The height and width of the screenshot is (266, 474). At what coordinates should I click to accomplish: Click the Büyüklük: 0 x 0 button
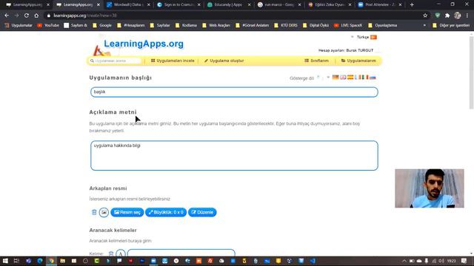tap(166, 212)
